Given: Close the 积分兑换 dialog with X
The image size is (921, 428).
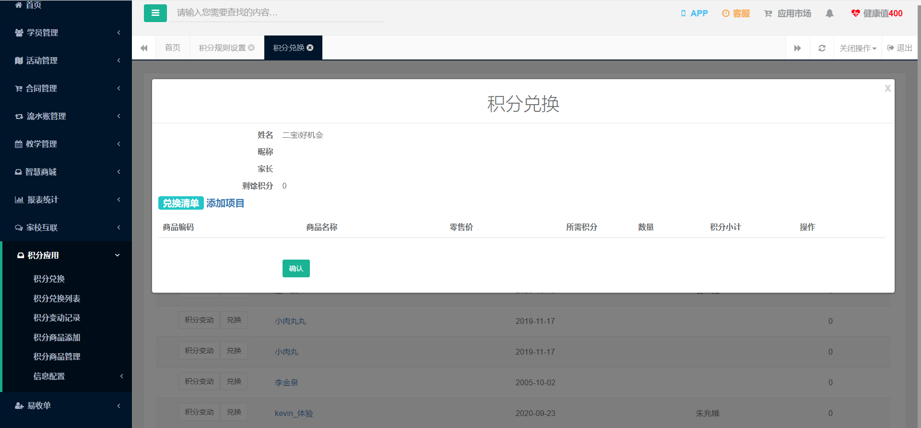Looking at the screenshot, I should pos(887,88).
